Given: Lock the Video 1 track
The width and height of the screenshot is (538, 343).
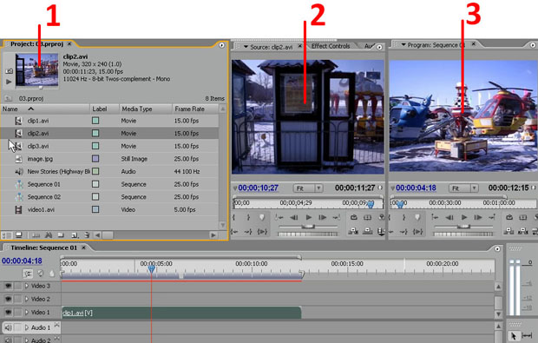Looking at the screenshot, I should click(18, 312).
